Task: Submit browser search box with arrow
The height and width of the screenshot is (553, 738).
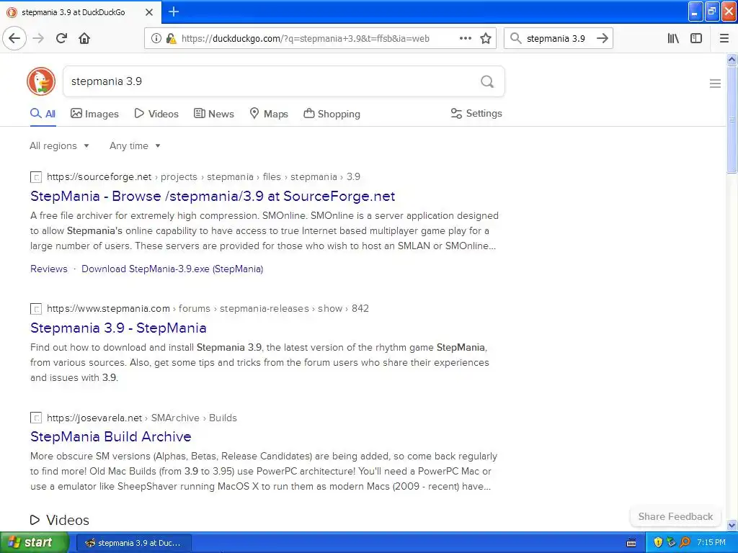Action: [x=603, y=38]
